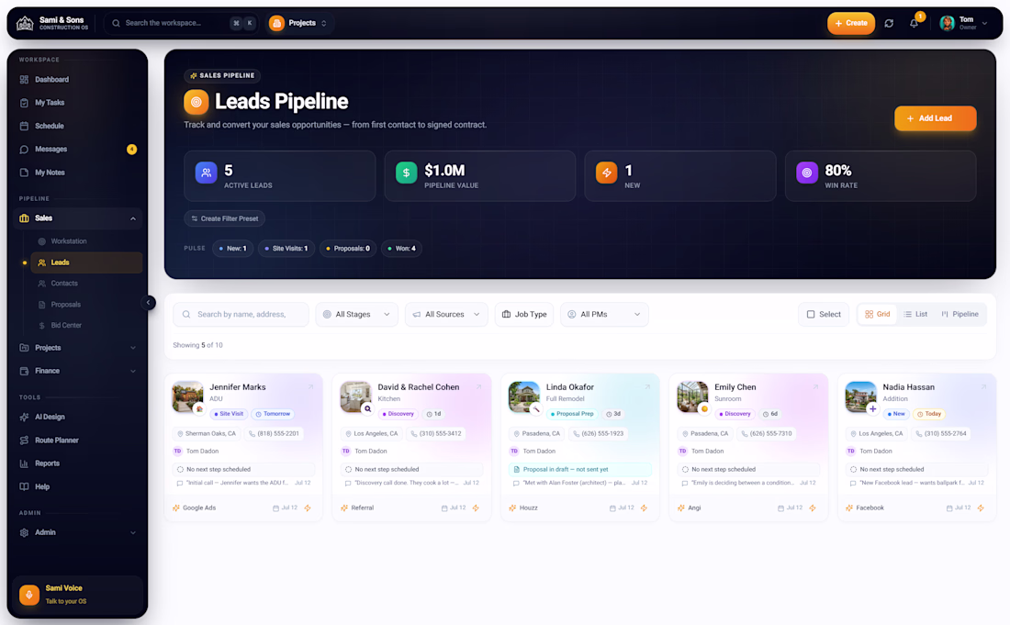Open My Tasks in the sidebar
1010x625 pixels.
click(x=77, y=103)
